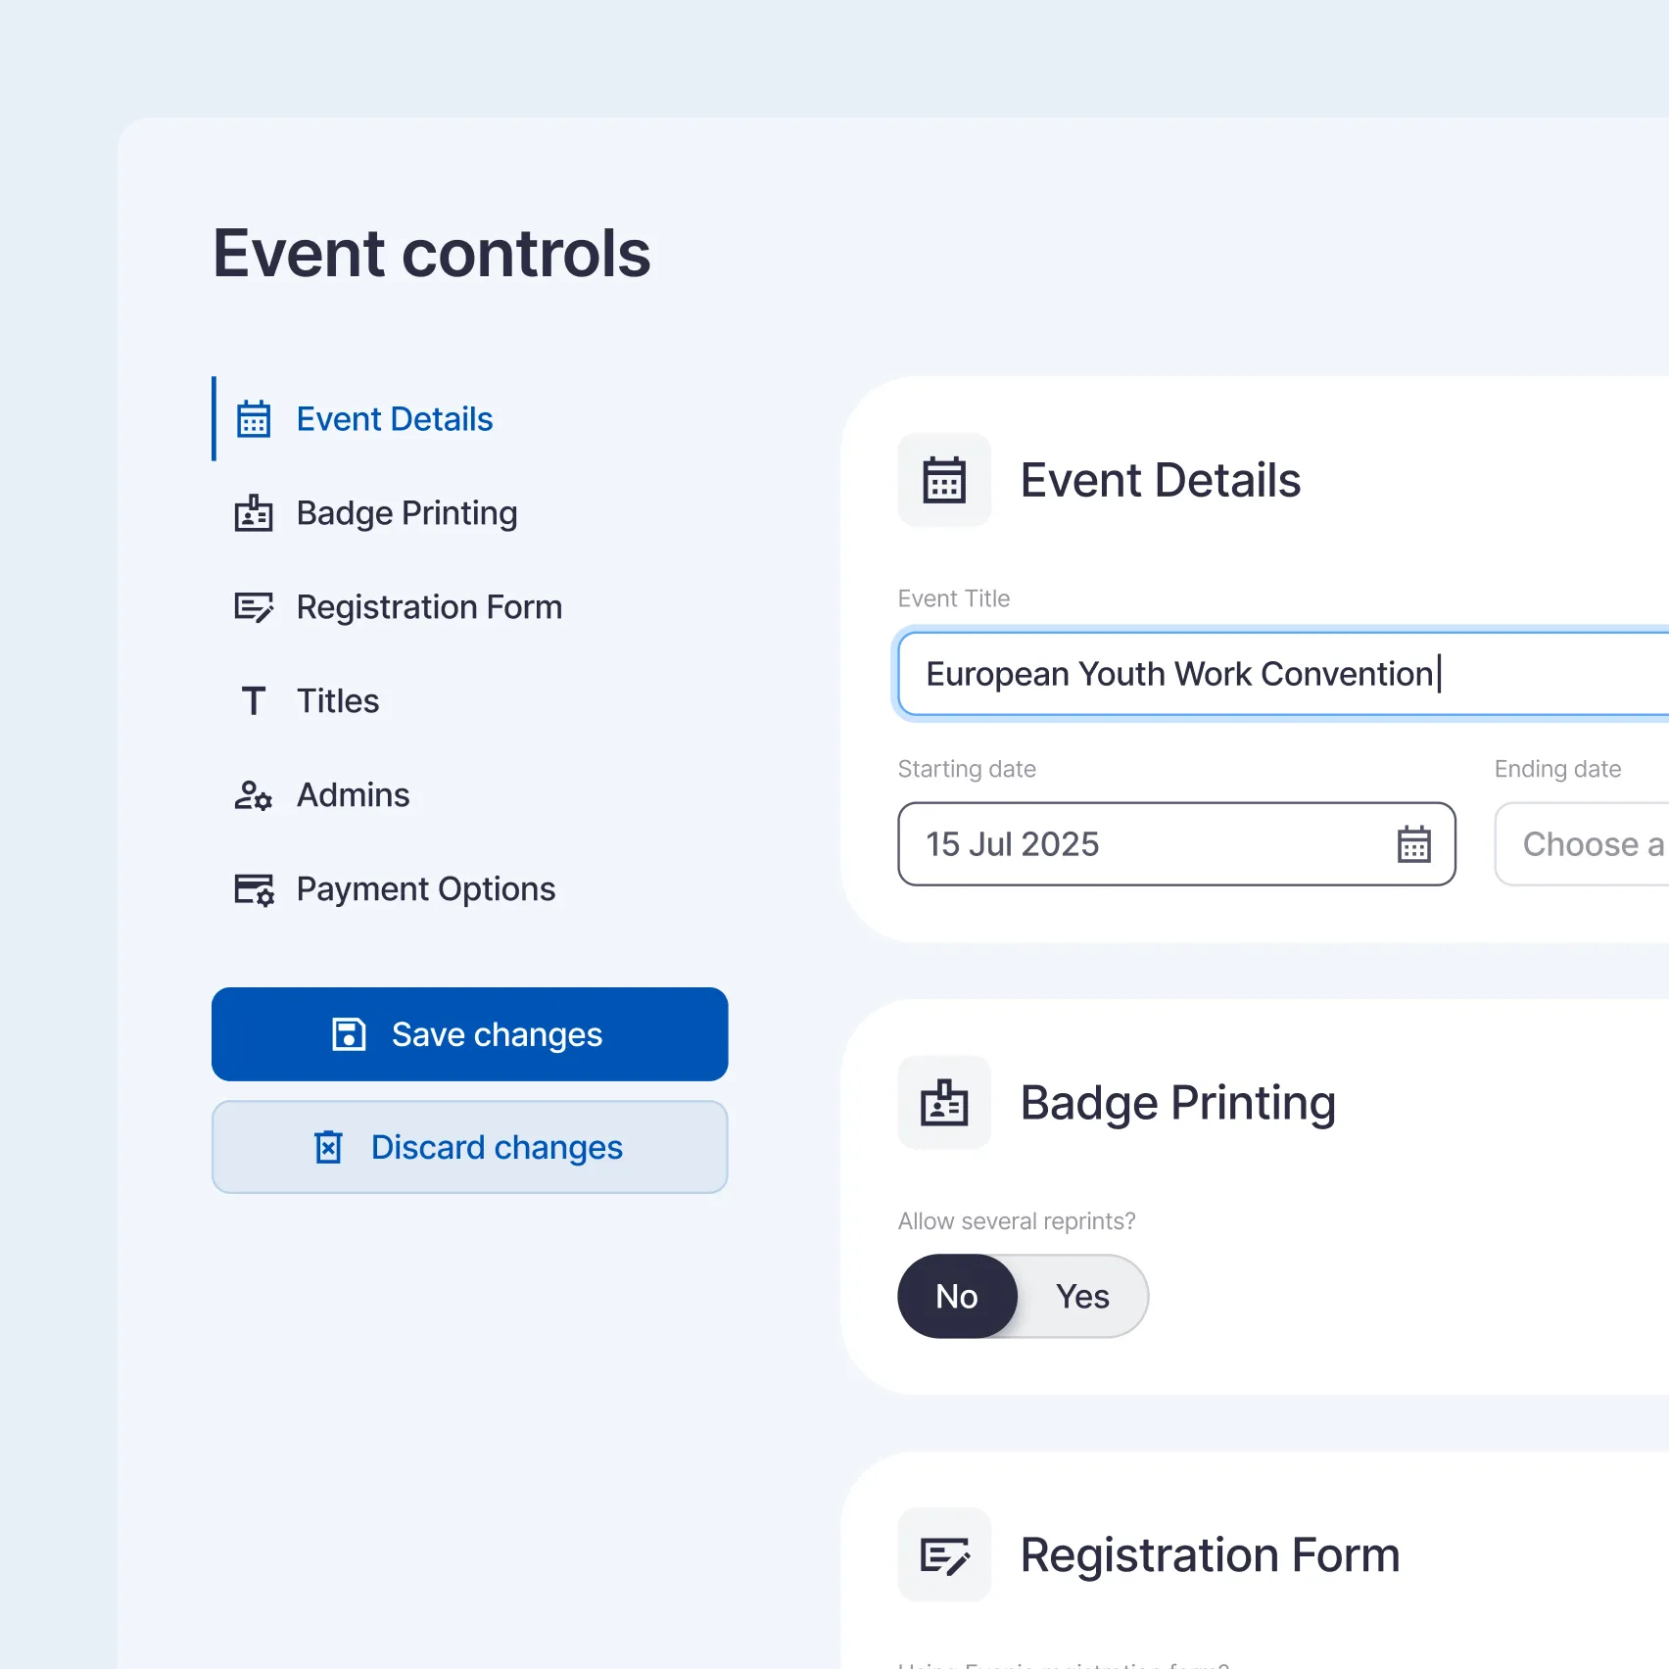
Task: Click the Event Title field label
Action: (x=954, y=598)
